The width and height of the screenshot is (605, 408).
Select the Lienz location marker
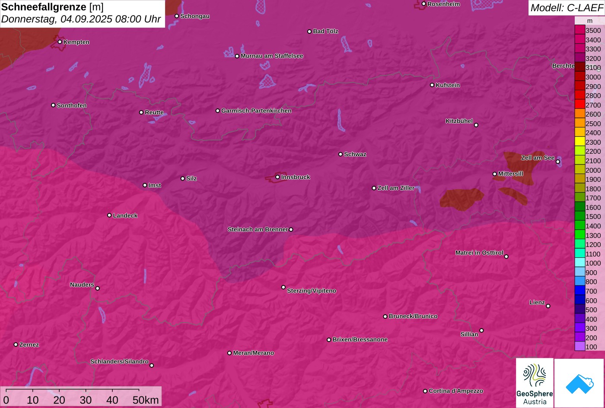pyautogui.click(x=548, y=306)
